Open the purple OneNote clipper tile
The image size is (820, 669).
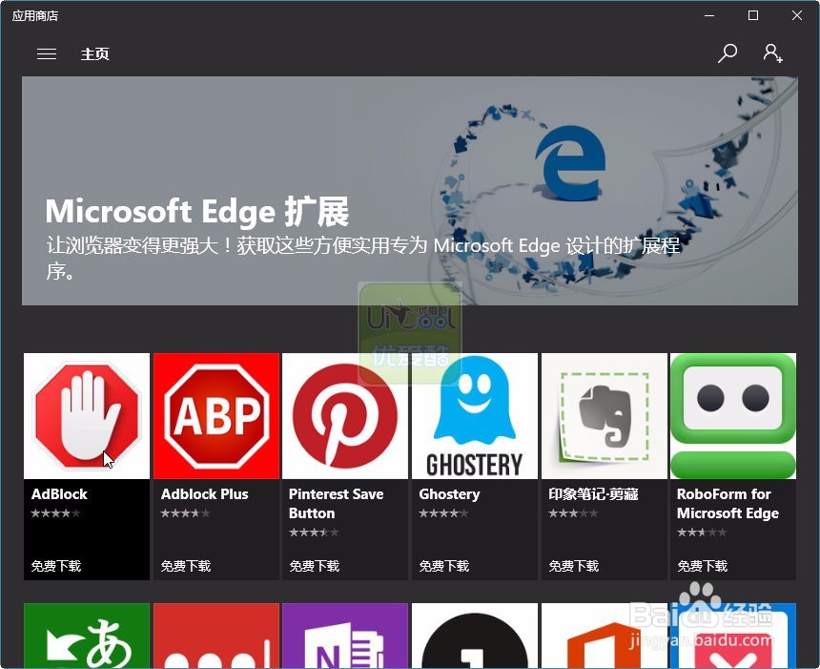pyautogui.click(x=345, y=636)
